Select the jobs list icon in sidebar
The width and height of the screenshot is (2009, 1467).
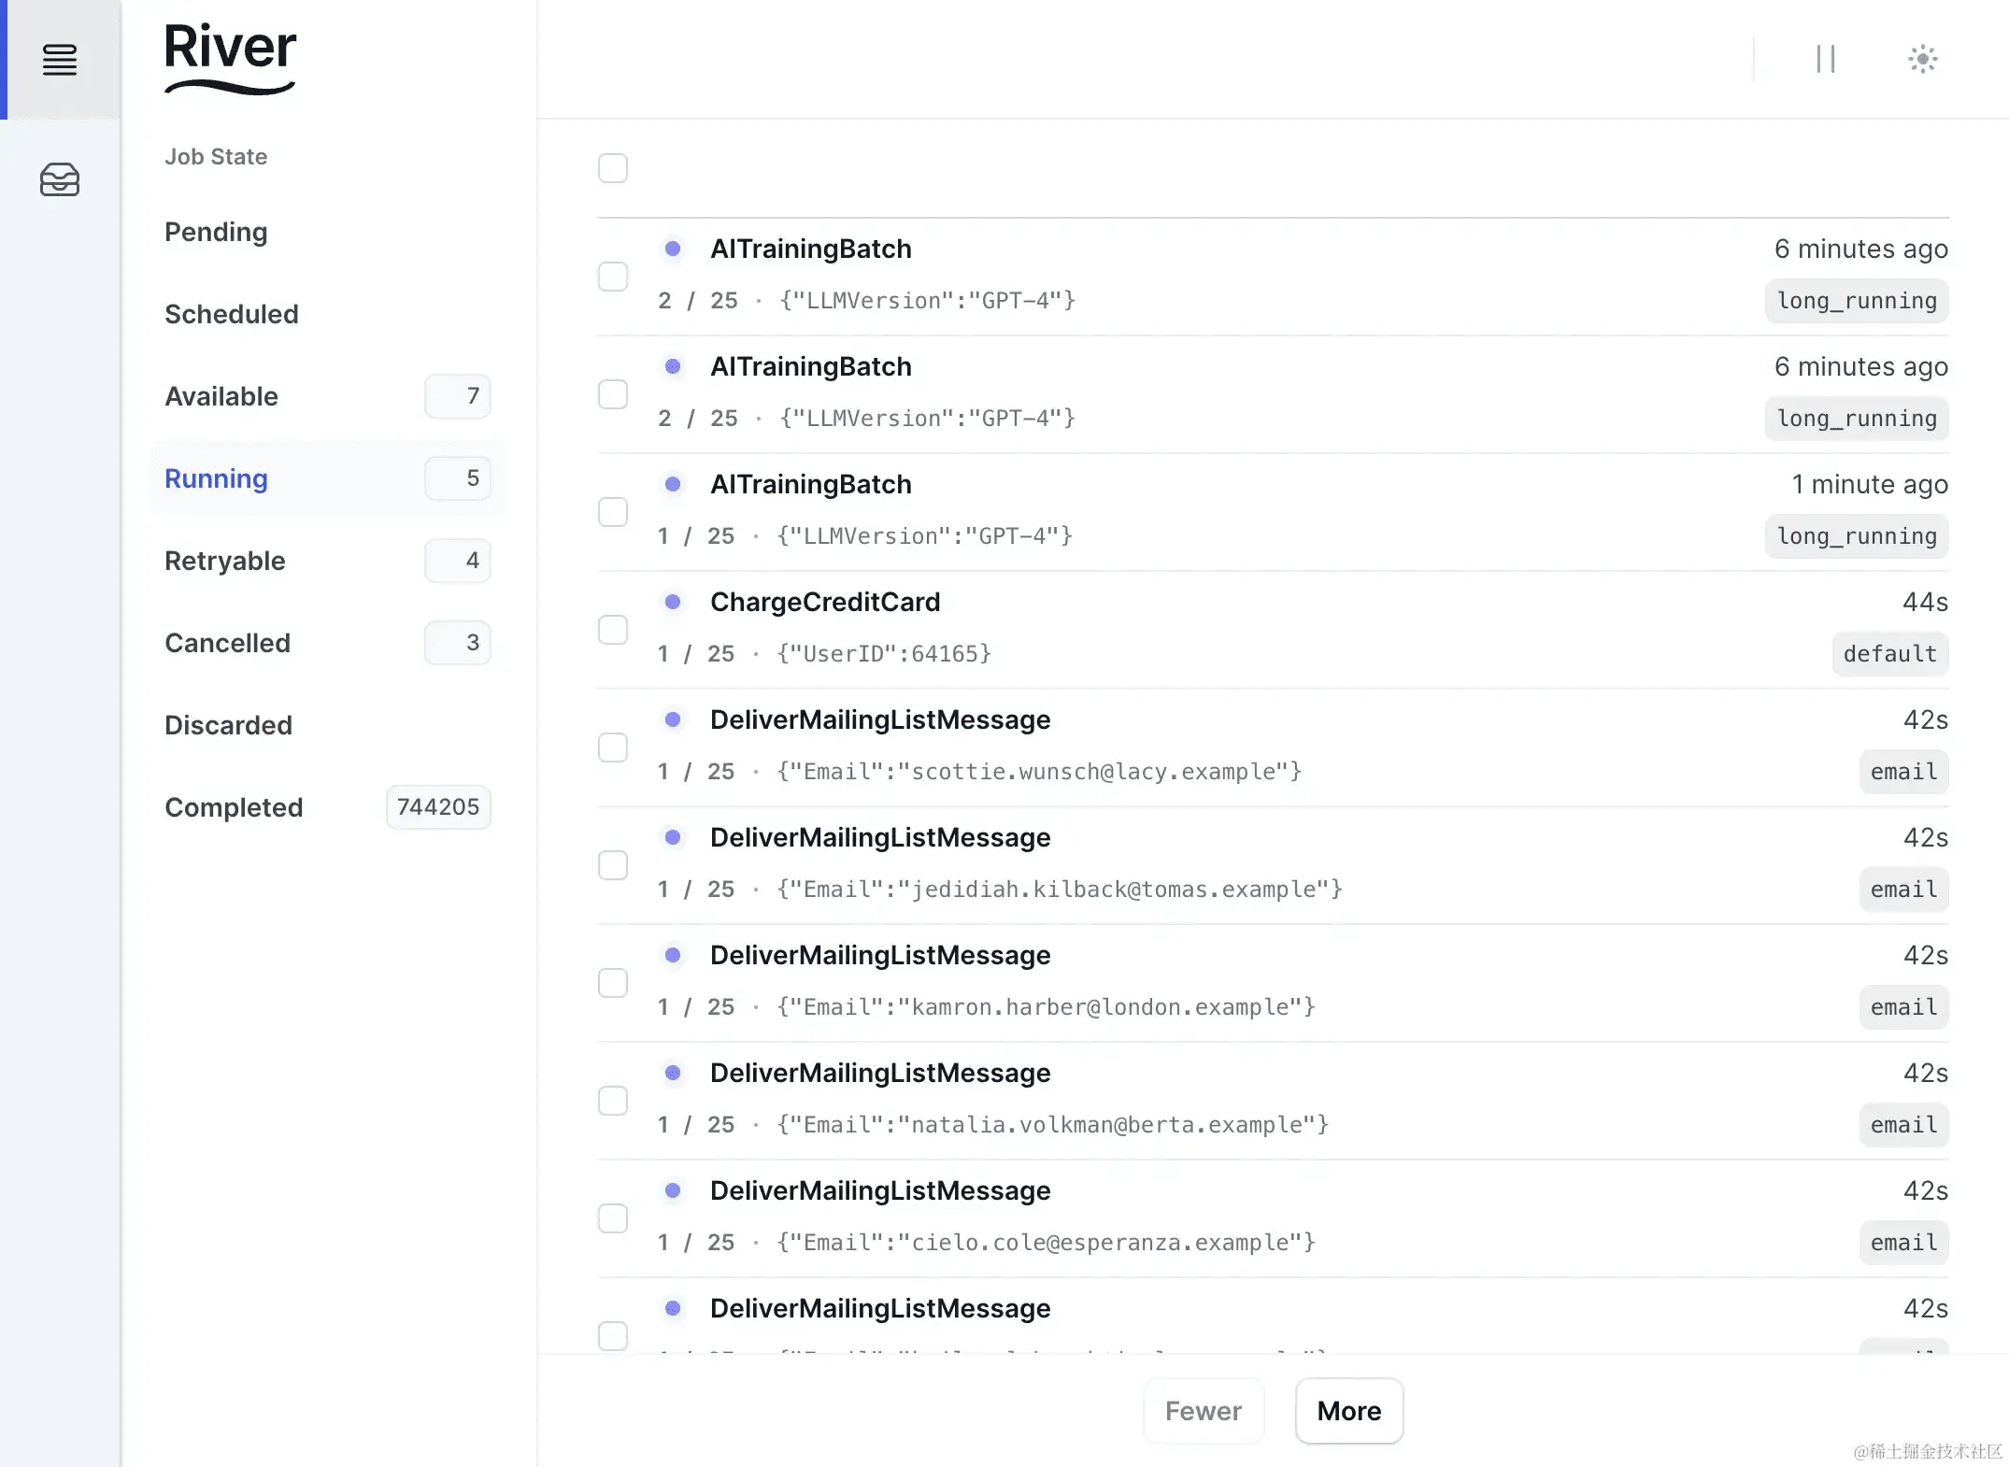point(59,59)
